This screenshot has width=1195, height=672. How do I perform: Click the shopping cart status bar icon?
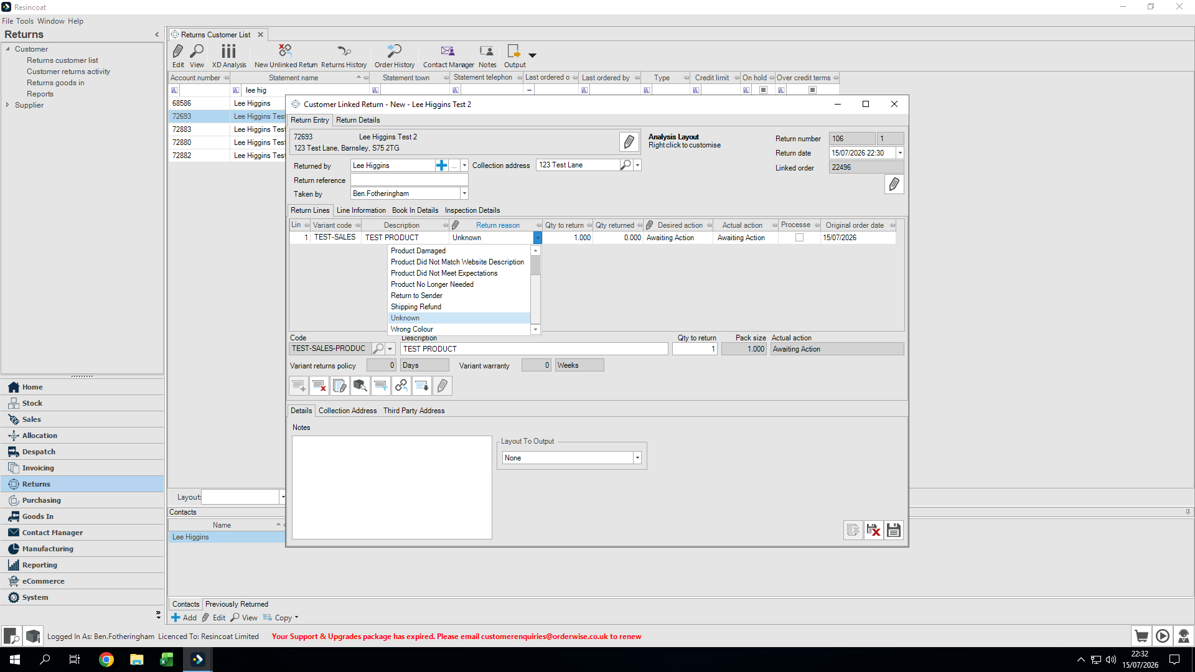point(1141,636)
